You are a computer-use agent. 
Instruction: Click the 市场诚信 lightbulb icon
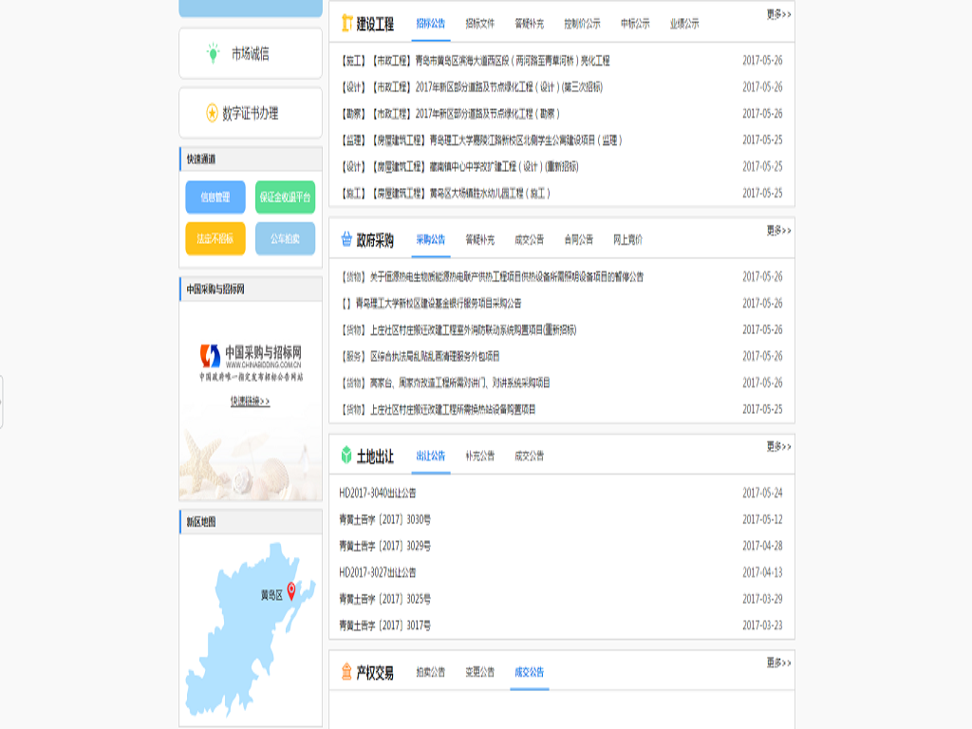(x=213, y=54)
